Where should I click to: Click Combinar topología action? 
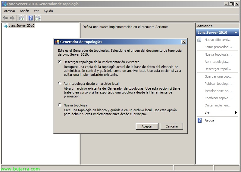[218, 98]
